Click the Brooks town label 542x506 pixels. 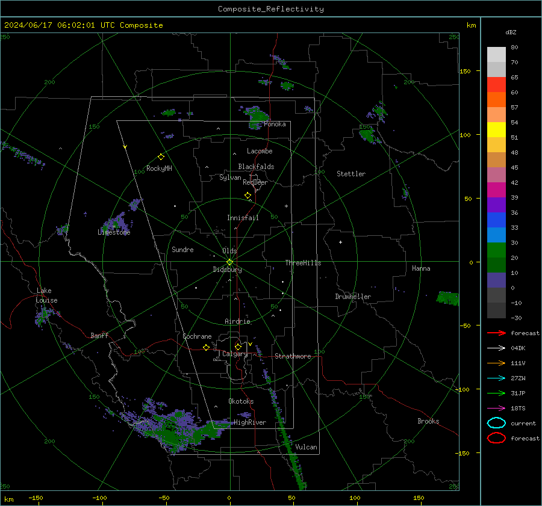click(x=428, y=421)
